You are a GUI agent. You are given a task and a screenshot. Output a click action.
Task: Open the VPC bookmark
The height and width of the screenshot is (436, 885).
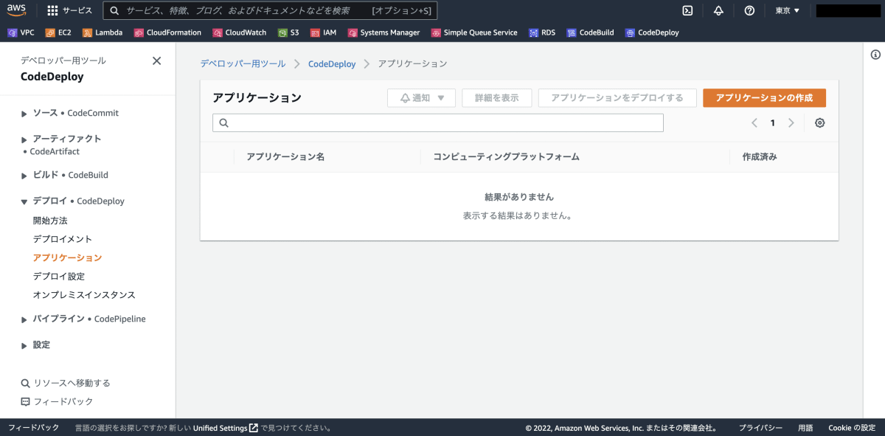pos(21,32)
